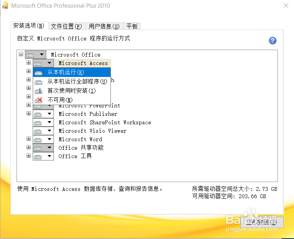Choose 不可用(N) menu option
The image size is (294, 239).
[x=72, y=100]
